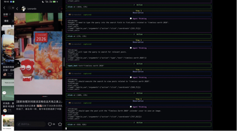Click the Agent Thinking label under Step 3
Image resolution: width=237 pixels, height=131 pixels.
[139, 19]
